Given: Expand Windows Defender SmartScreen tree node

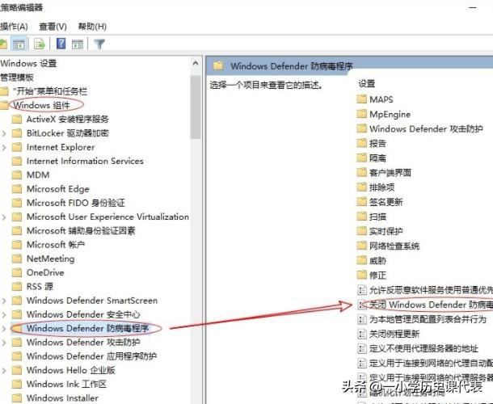Looking at the screenshot, I should (x=5, y=301).
